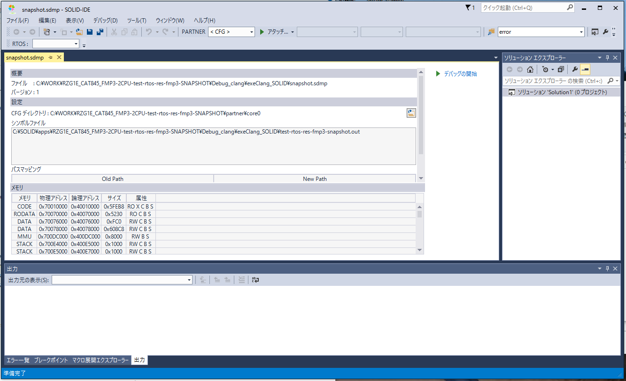This screenshot has height=381, width=626.
Task: Switch to the ブレークポイント tab
Action: tap(51, 360)
